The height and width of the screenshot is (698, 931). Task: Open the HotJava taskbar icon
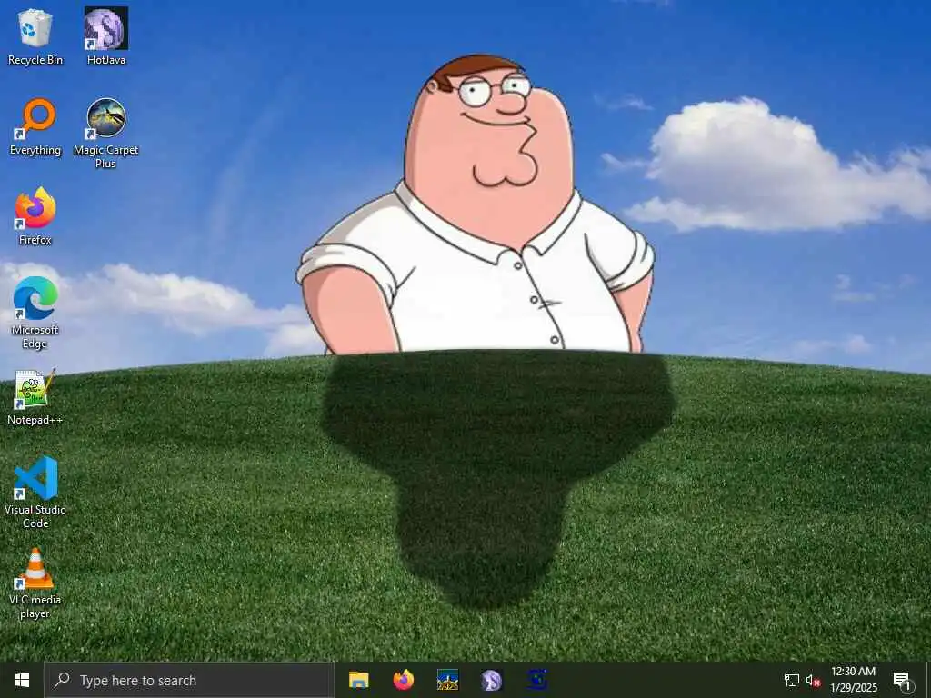point(492,680)
